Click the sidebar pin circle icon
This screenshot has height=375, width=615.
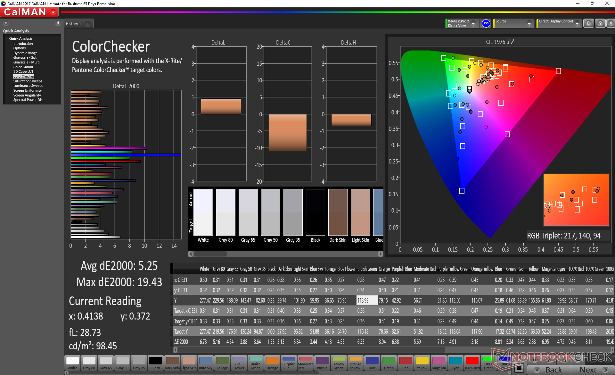click(6, 23)
